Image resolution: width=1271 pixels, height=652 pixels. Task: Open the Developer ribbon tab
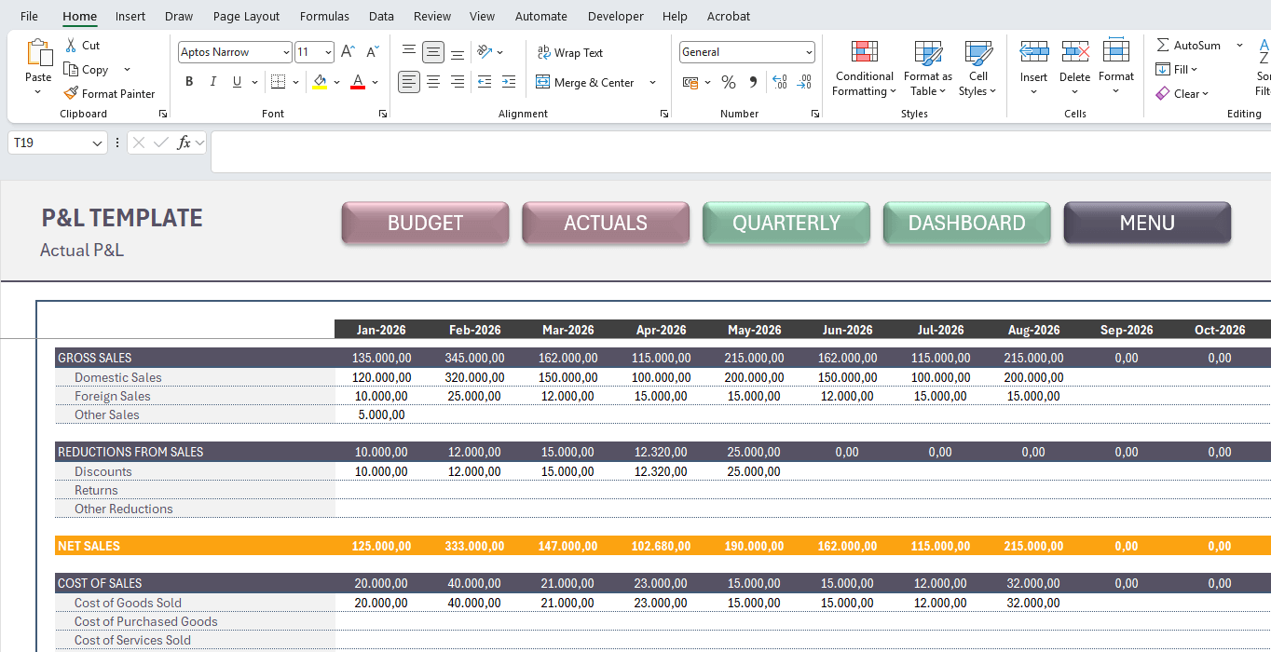(615, 16)
